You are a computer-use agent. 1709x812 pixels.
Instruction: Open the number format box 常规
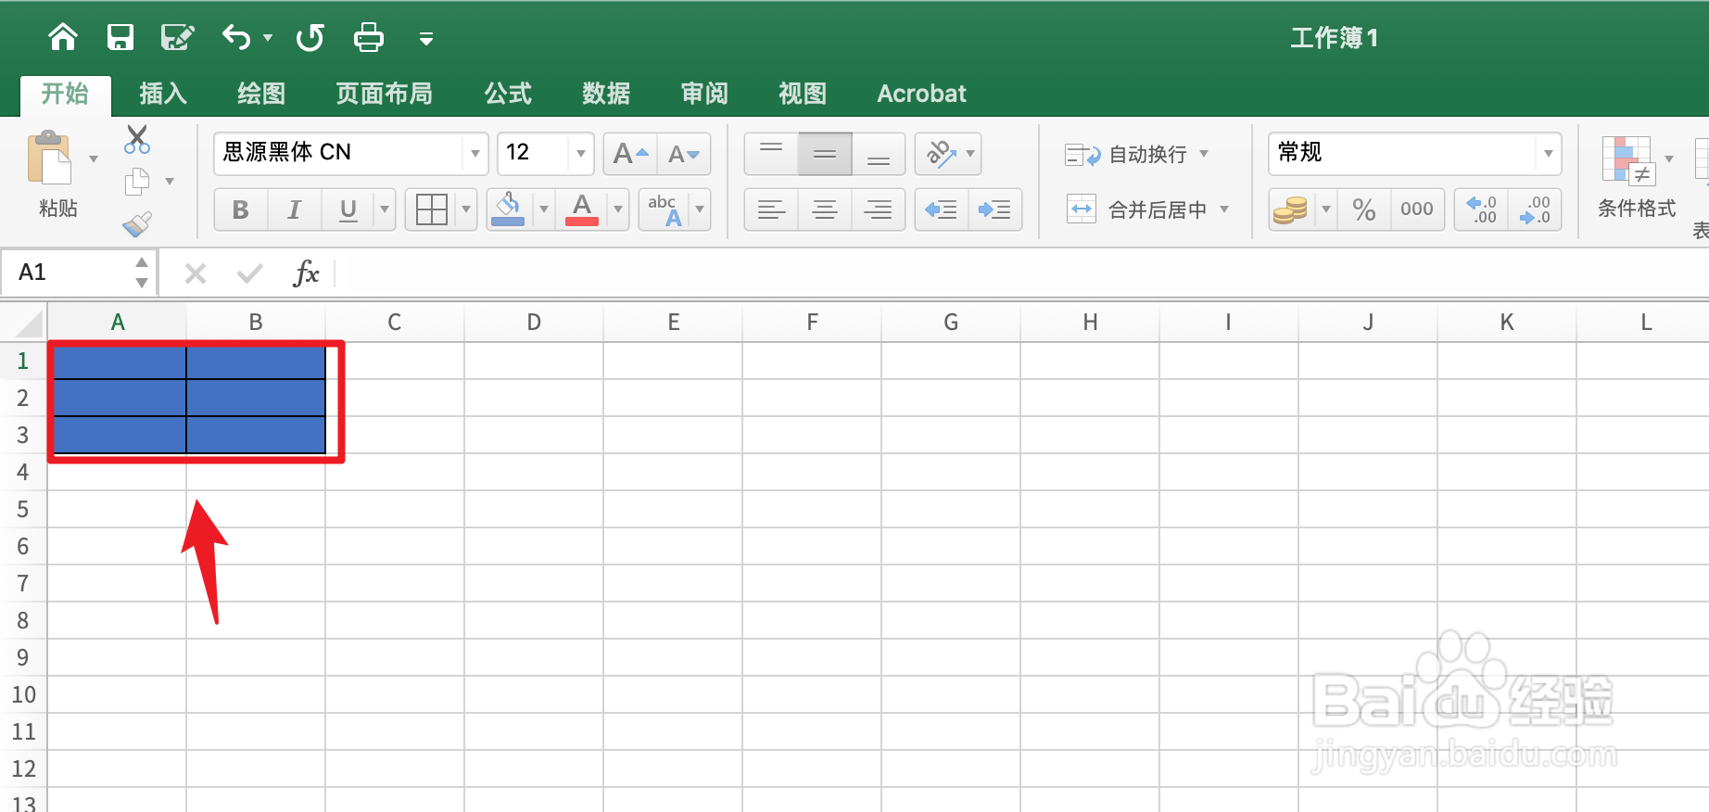click(1414, 153)
